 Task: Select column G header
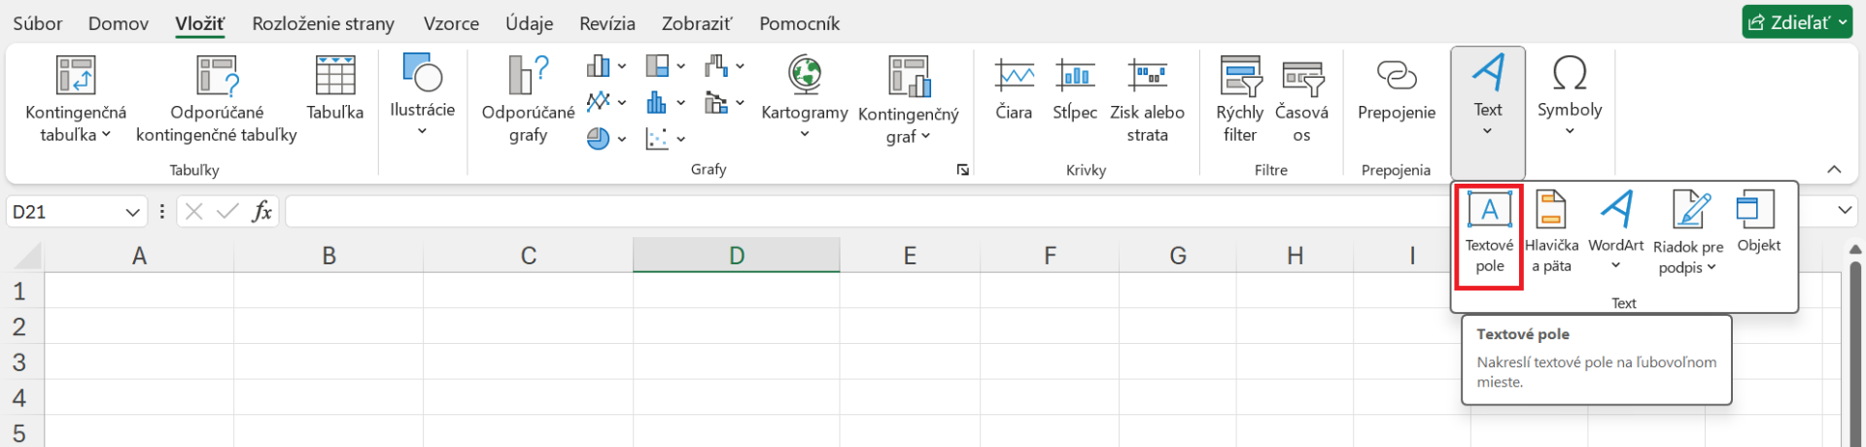point(1178,256)
